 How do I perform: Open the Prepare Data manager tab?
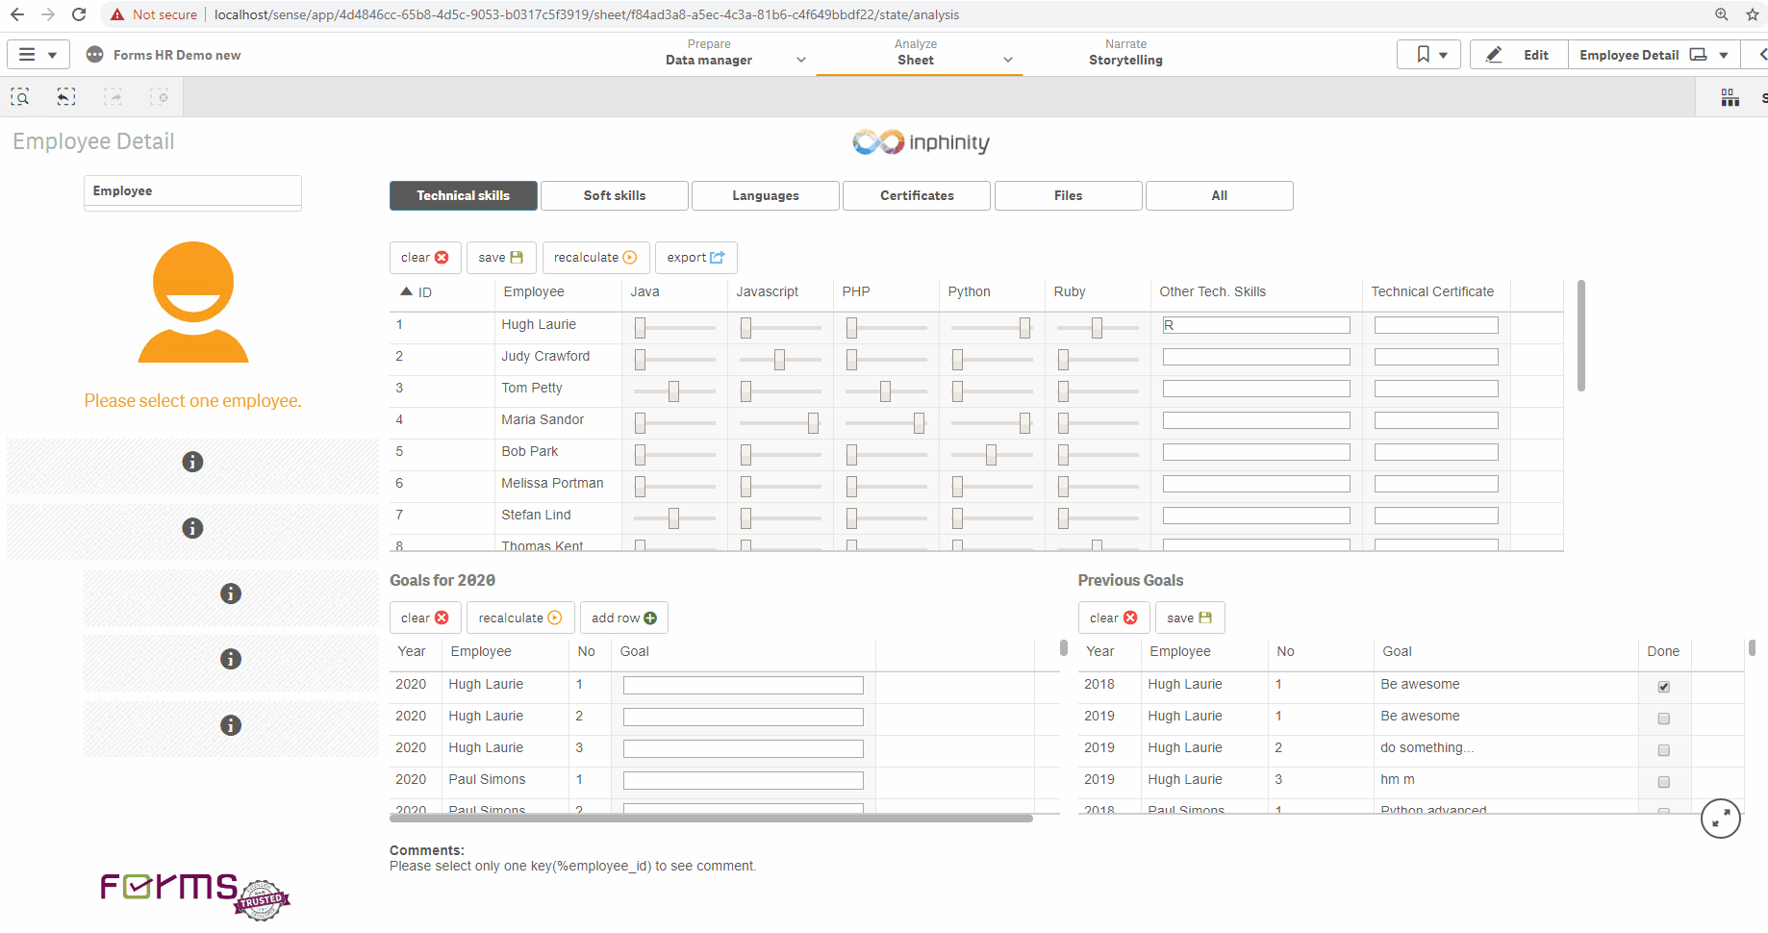click(709, 53)
